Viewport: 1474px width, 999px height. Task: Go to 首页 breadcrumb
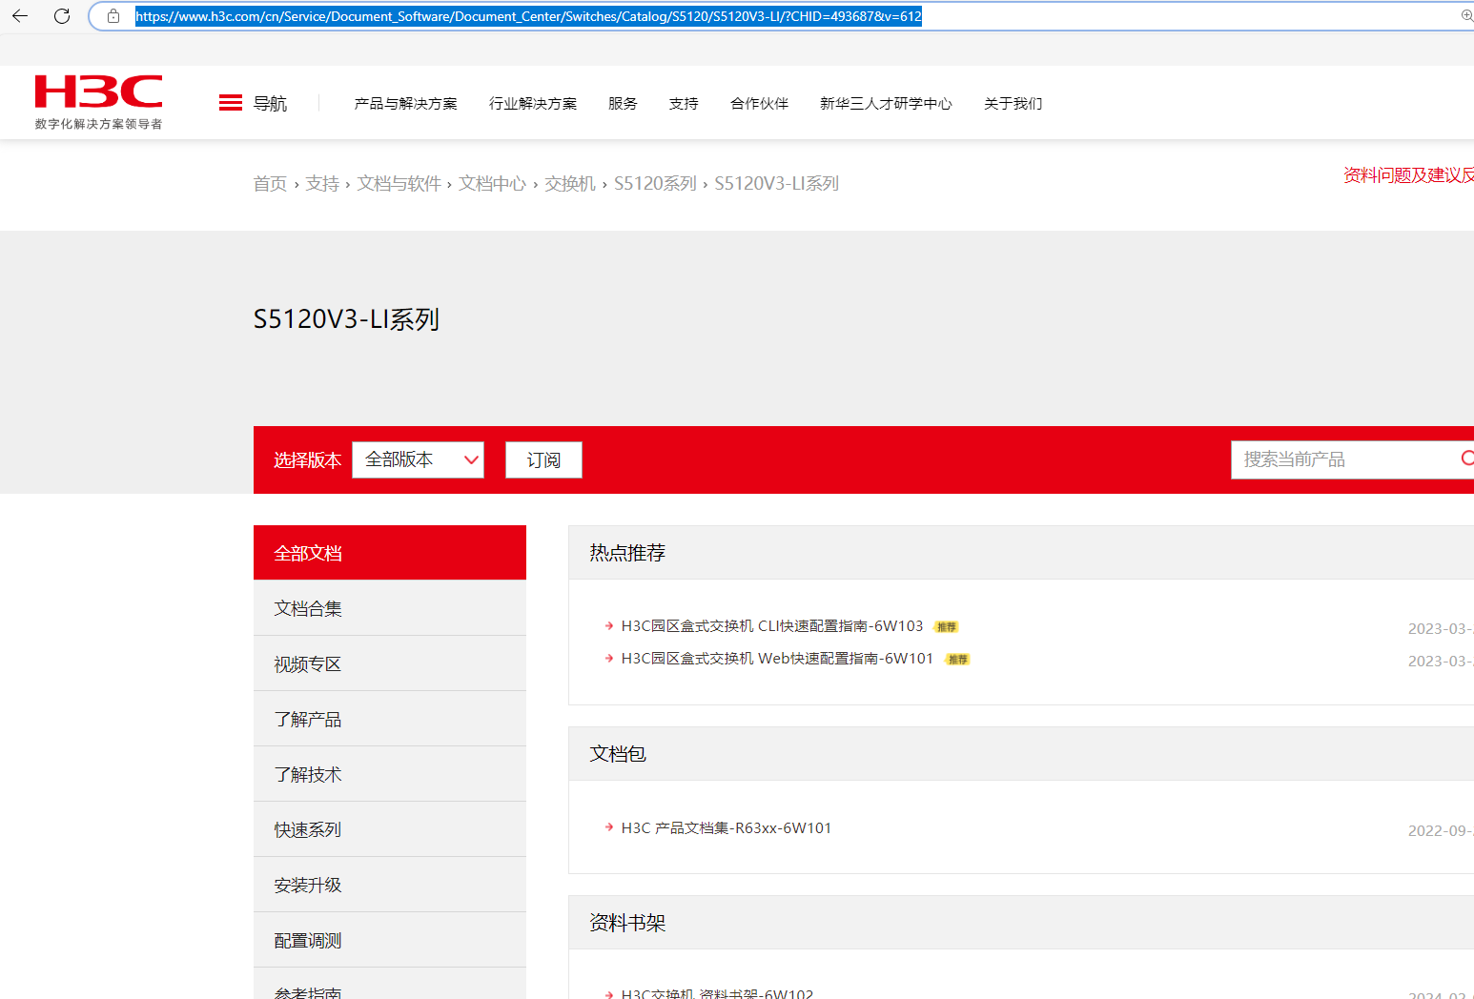[270, 183]
